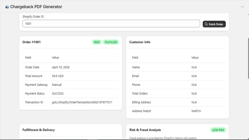Click the "Order Date" field label
Image resolution: width=249 pixels, height=140 pixels.
[x=32, y=67]
